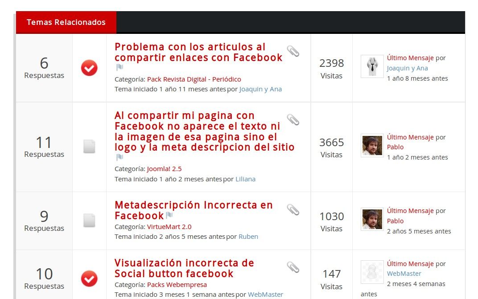
Task: Click the gray document icon for 11 Respuestas topic
Action: click(x=89, y=146)
